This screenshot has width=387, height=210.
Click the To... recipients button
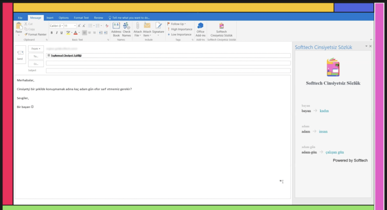pyautogui.click(x=36, y=56)
